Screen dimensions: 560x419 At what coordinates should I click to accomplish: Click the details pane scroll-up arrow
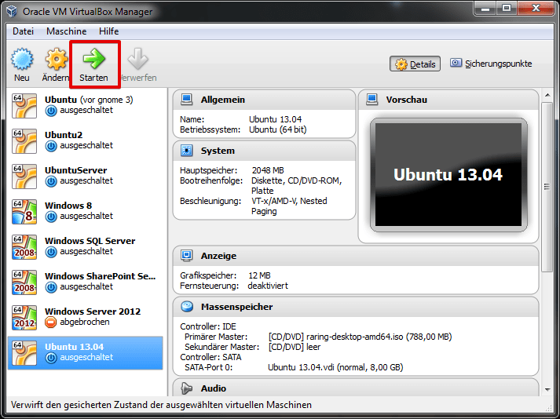tap(547, 95)
